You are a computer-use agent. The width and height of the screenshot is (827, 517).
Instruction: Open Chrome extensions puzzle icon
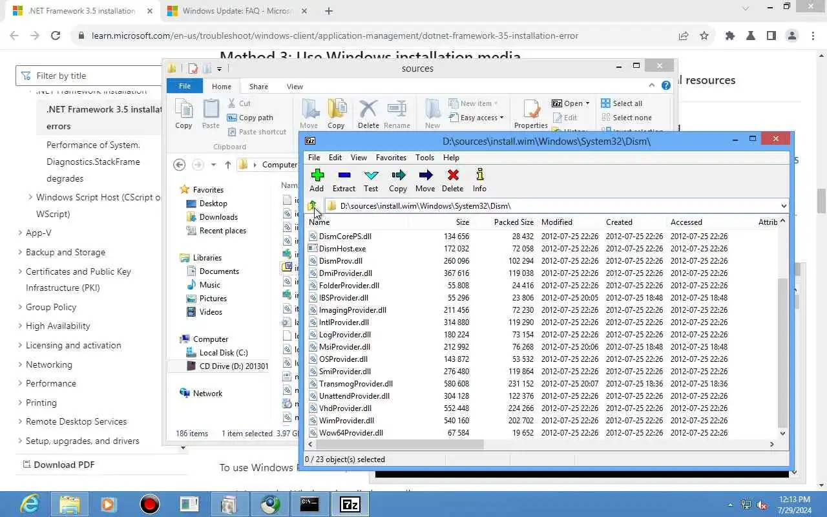tap(730, 36)
